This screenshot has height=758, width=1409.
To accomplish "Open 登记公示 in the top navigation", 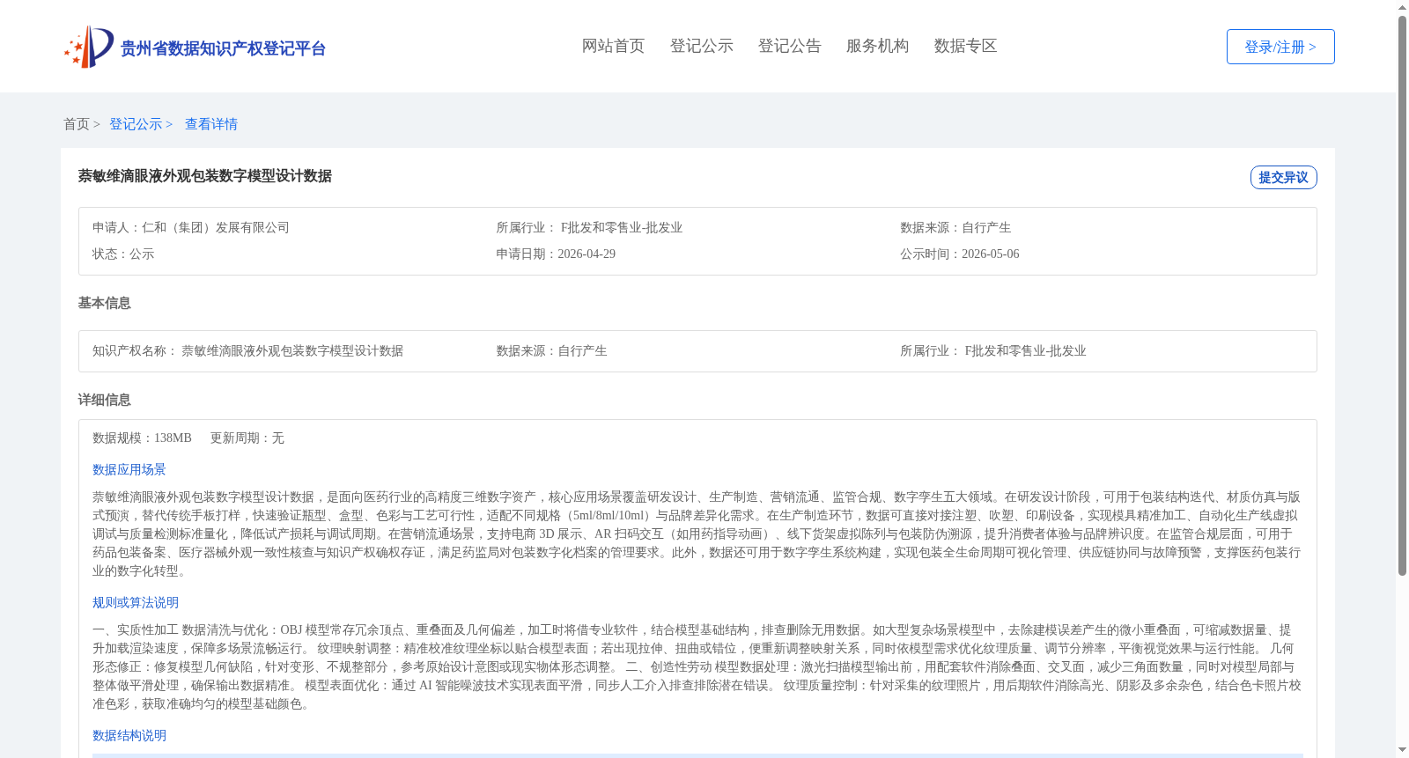I will pos(701,46).
